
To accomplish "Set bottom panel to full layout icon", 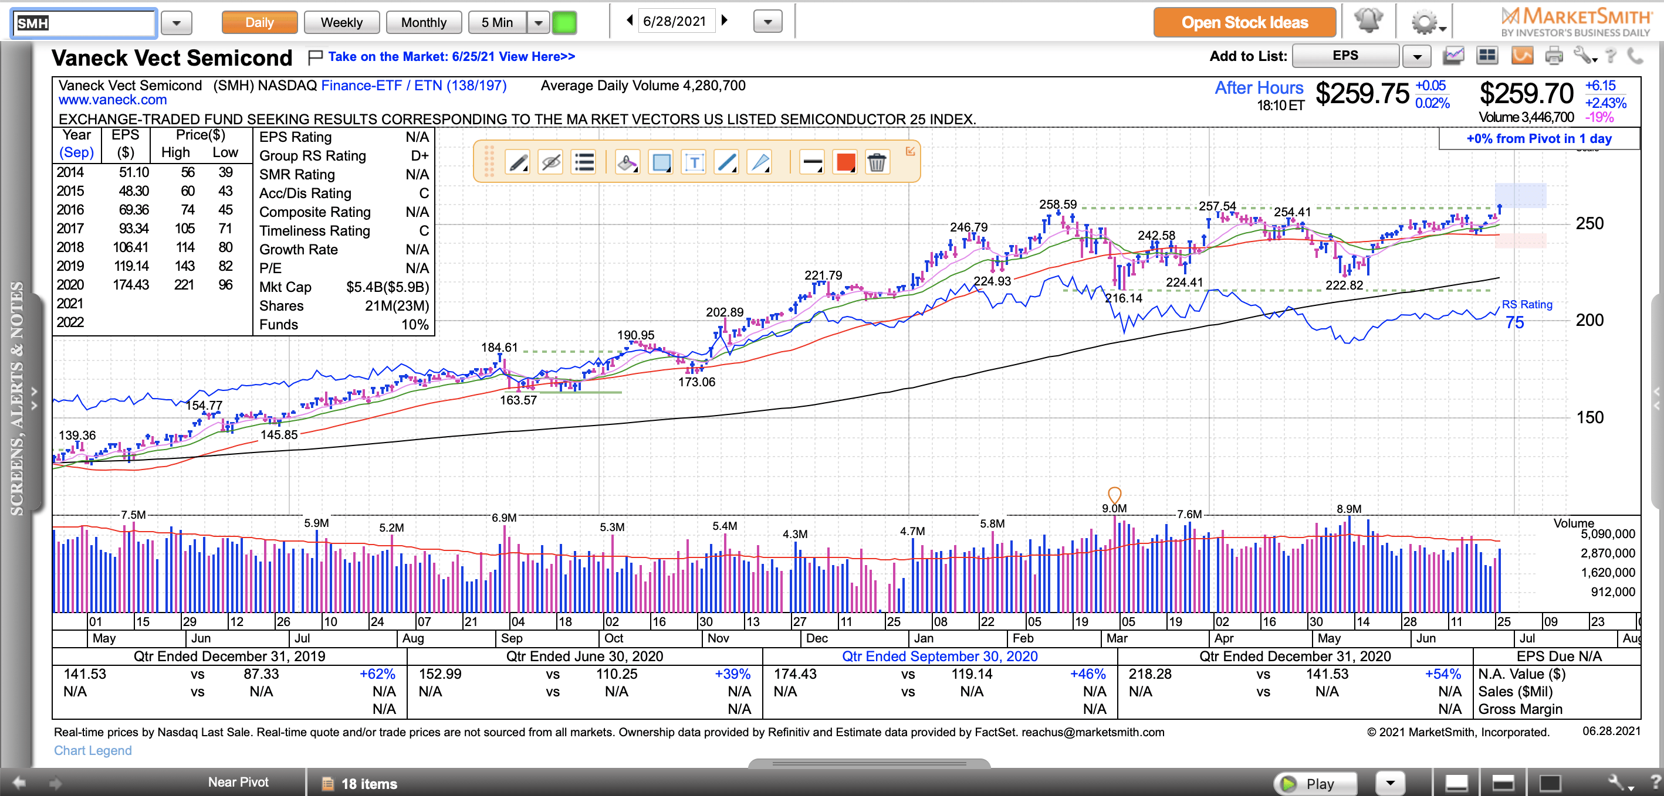I will [1550, 784].
